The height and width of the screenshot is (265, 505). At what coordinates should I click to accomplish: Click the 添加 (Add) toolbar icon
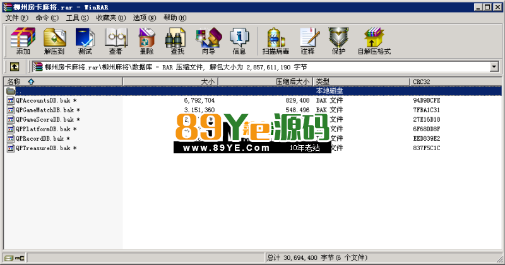click(x=23, y=41)
